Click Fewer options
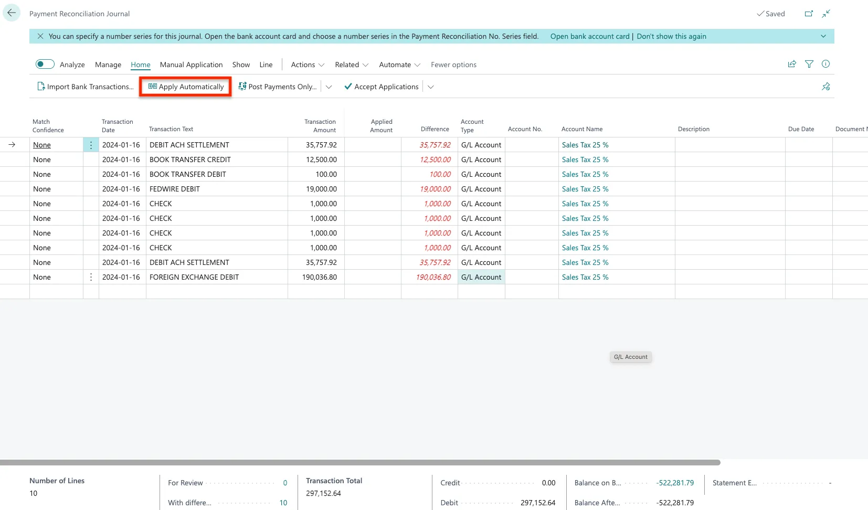 pos(454,65)
